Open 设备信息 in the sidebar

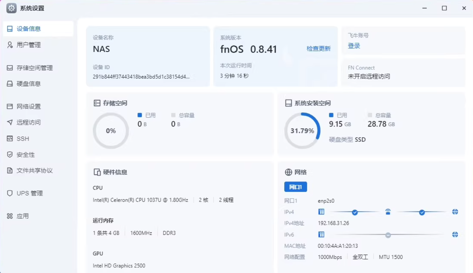(x=38, y=29)
